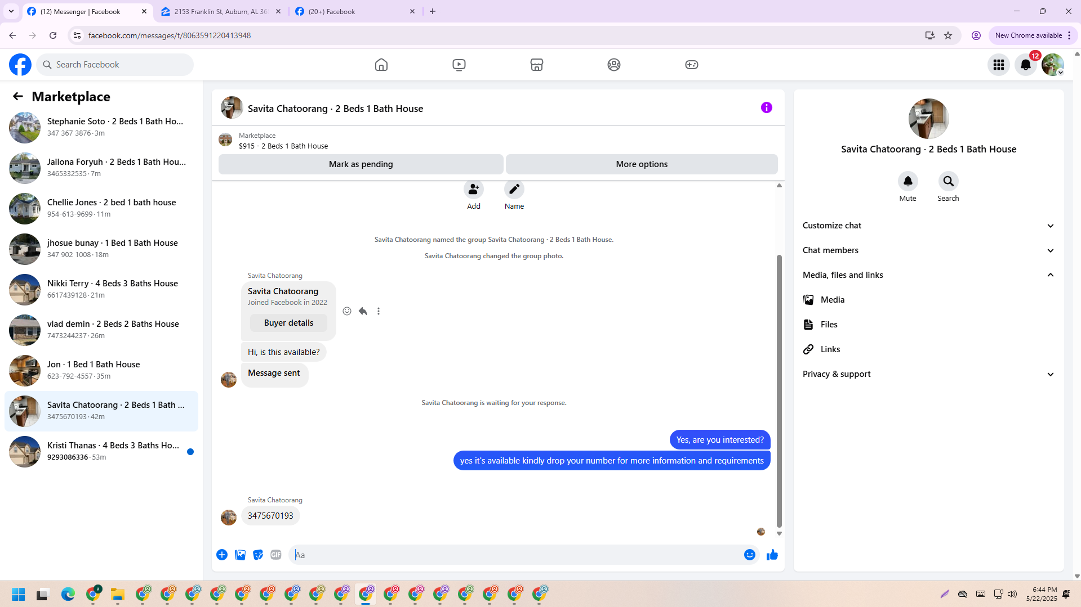Open File Explorer from taskbar
1081x607 pixels.
[117, 594]
